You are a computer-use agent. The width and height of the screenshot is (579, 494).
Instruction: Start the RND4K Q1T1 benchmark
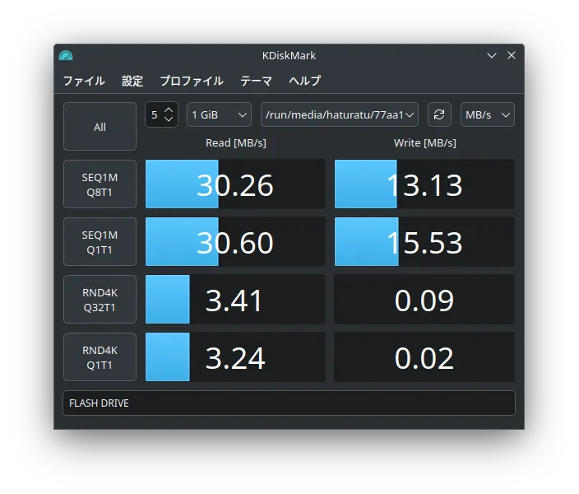[100, 357]
